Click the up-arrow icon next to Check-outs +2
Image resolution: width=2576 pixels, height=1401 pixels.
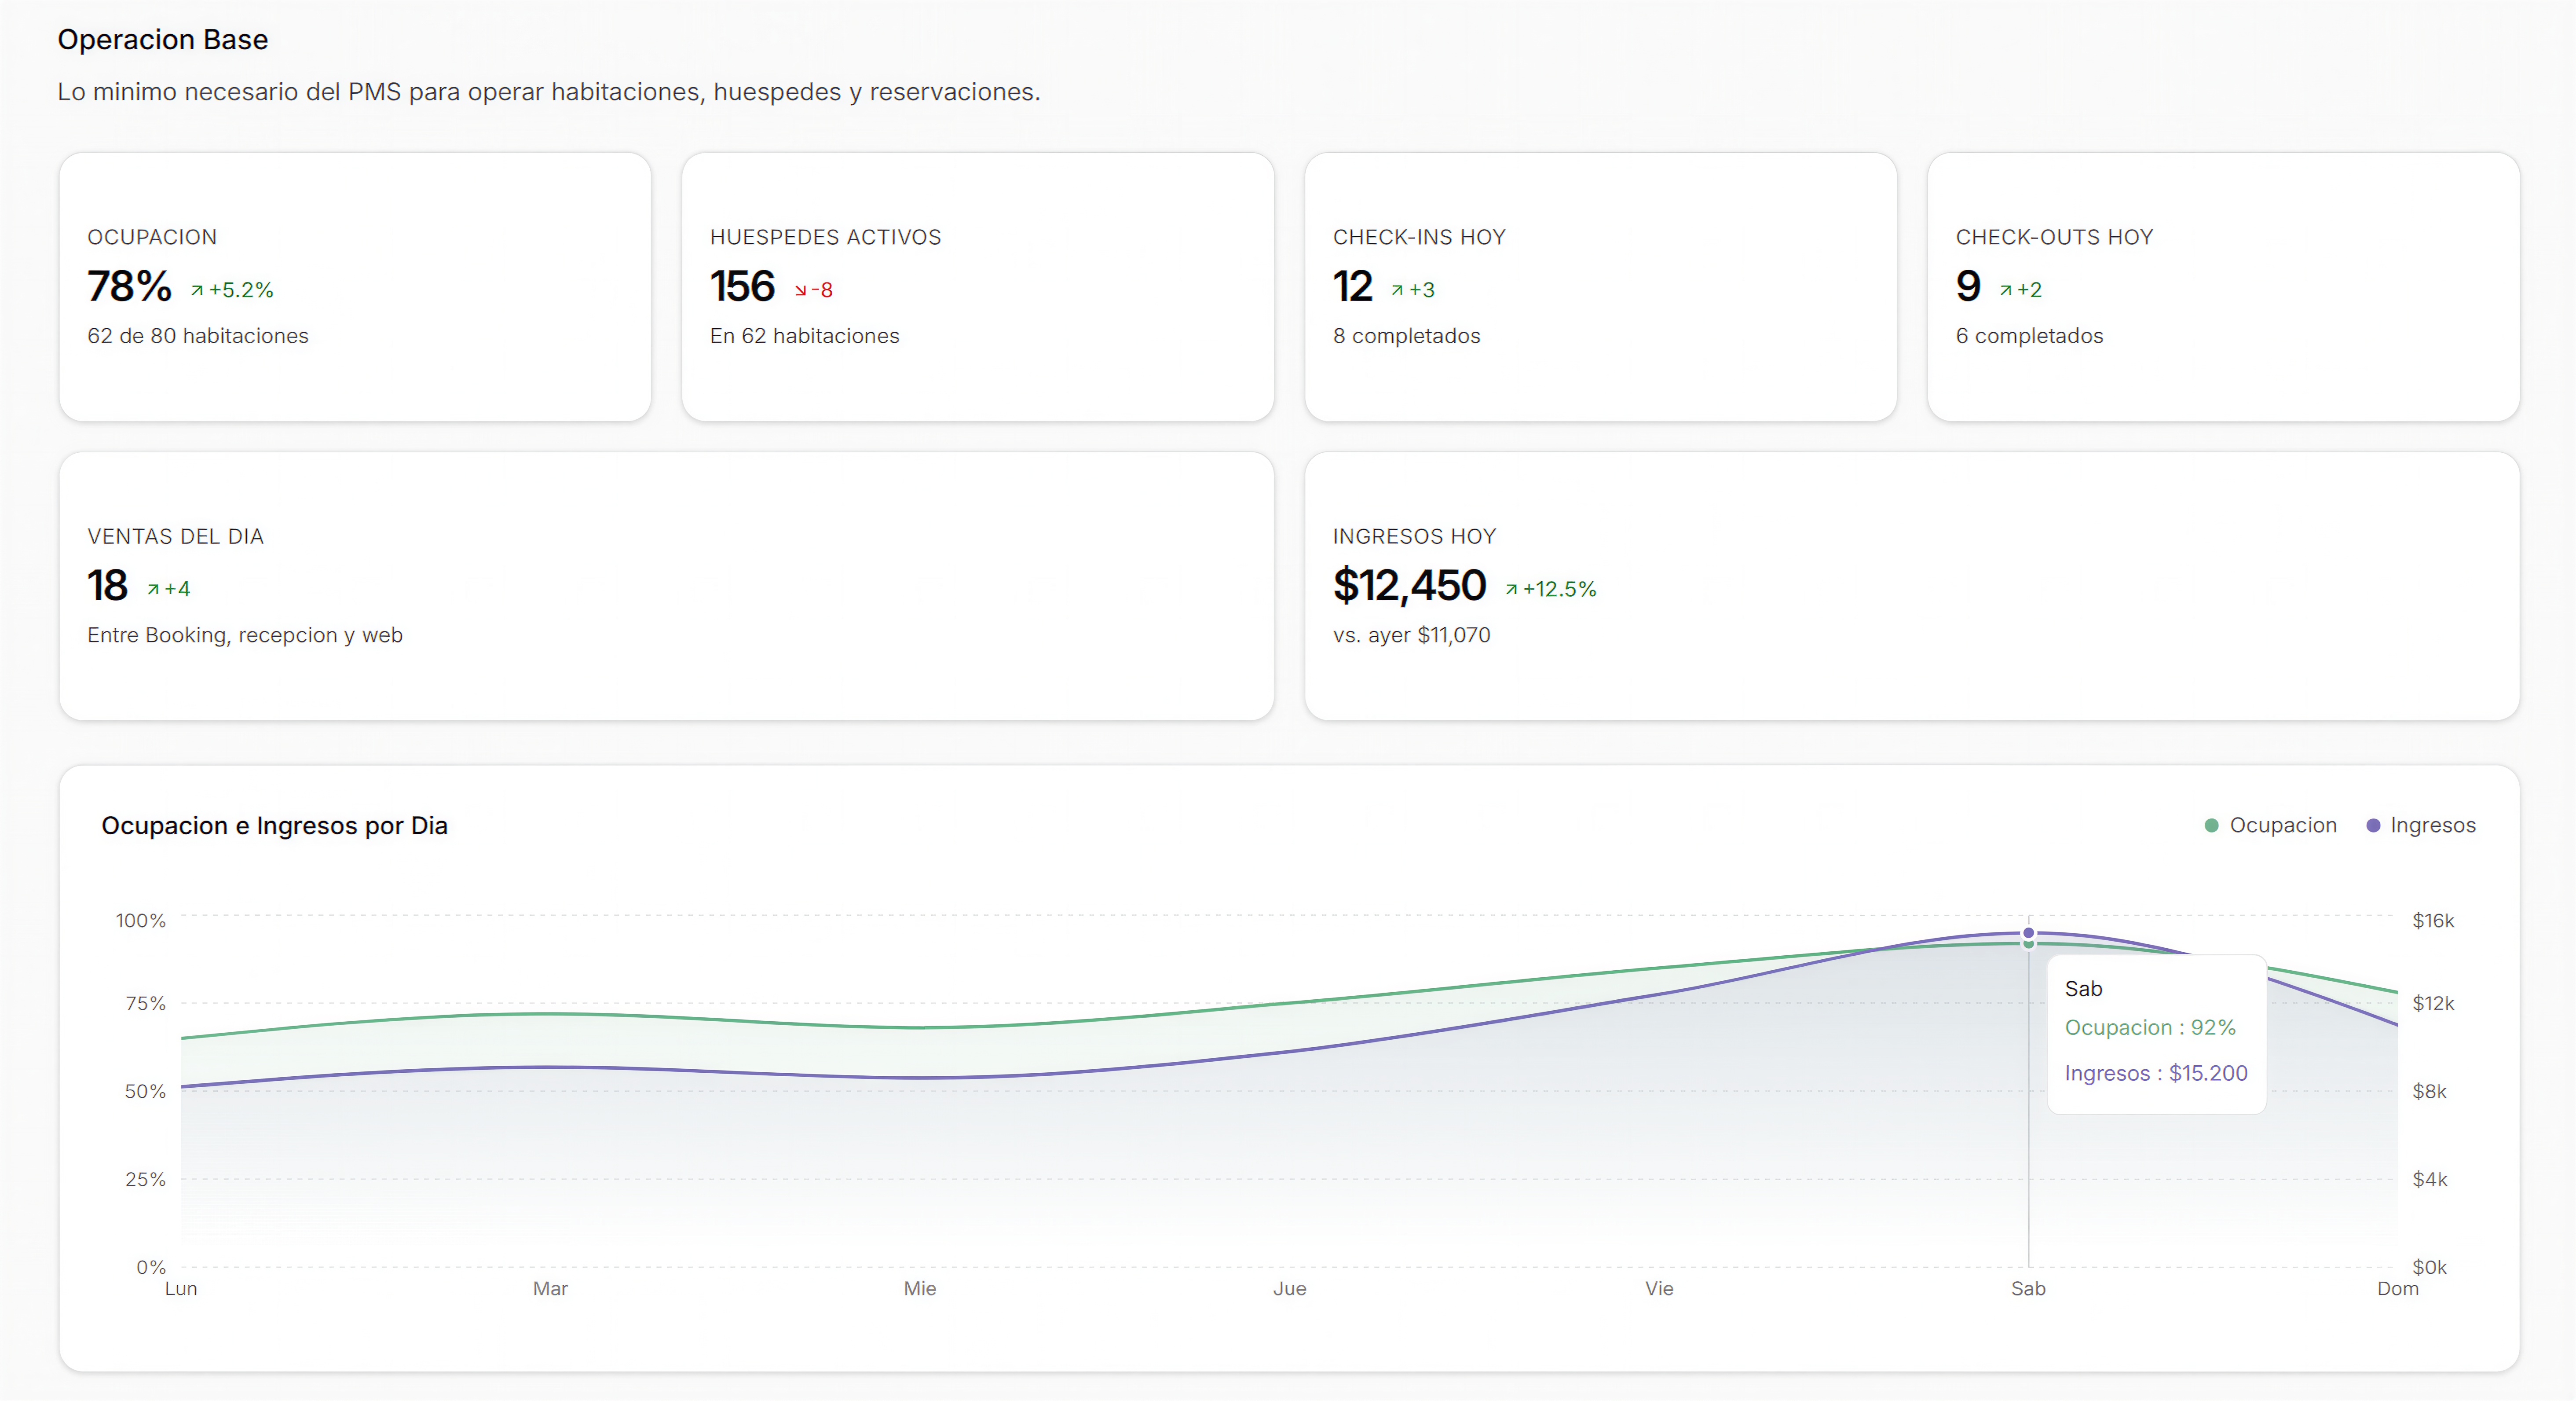tap(2005, 291)
